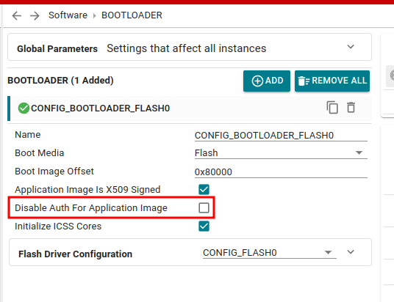This screenshot has height=302, width=394.
Task: Uncheck Initialize ICSS Cores checkbox
Action: 204,226
